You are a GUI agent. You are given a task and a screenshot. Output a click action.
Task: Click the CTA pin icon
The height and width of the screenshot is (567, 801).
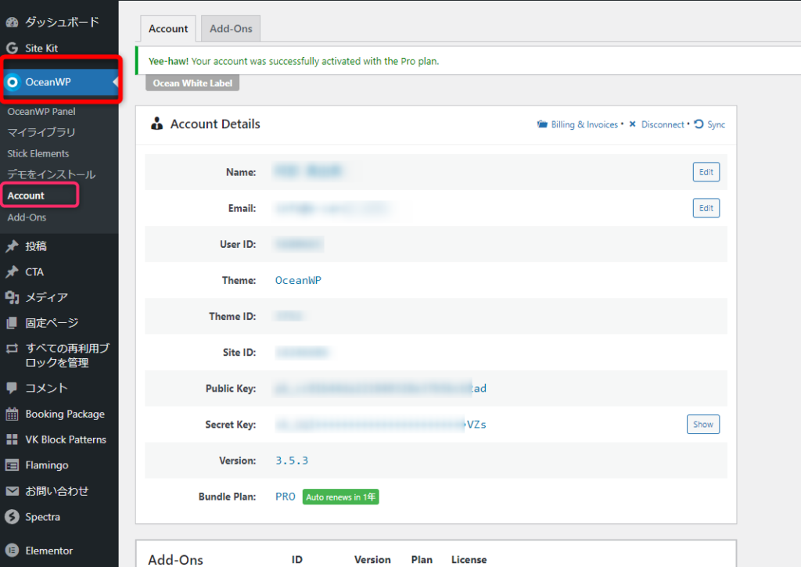click(x=12, y=271)
